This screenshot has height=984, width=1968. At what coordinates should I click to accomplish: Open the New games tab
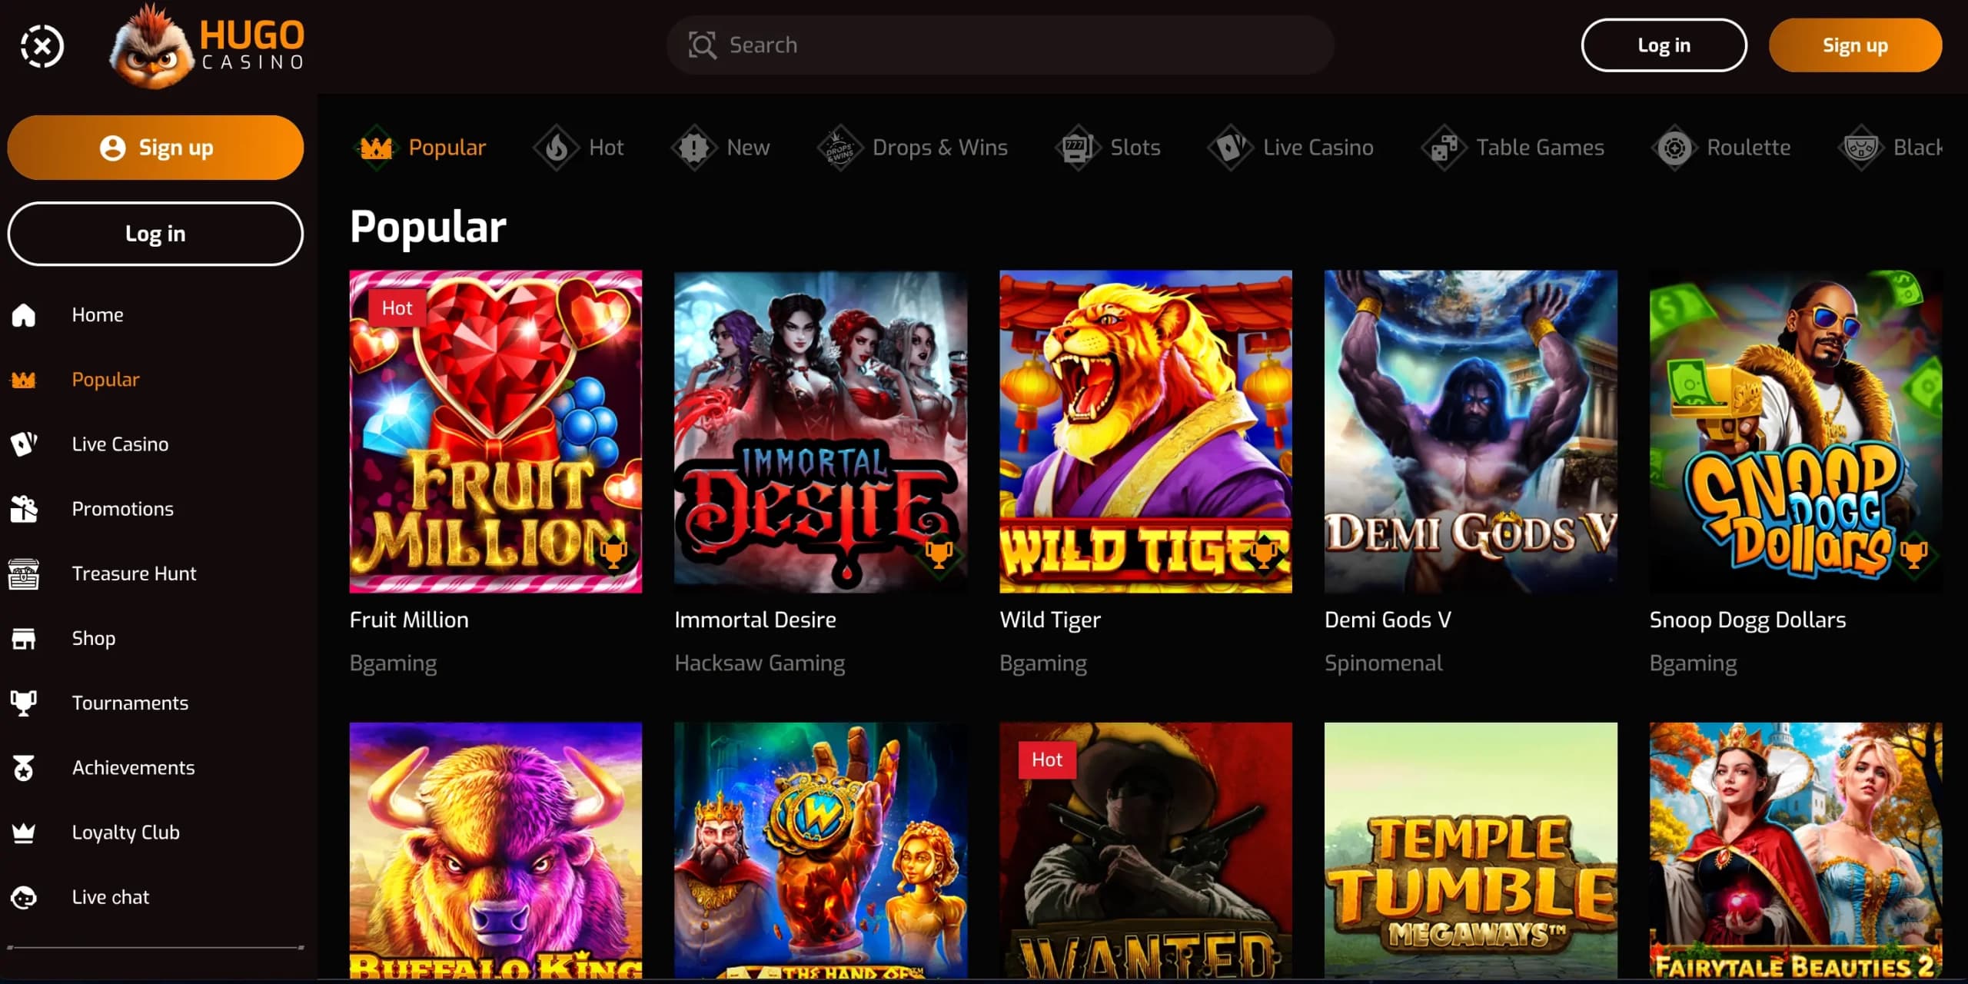(694, 147)
